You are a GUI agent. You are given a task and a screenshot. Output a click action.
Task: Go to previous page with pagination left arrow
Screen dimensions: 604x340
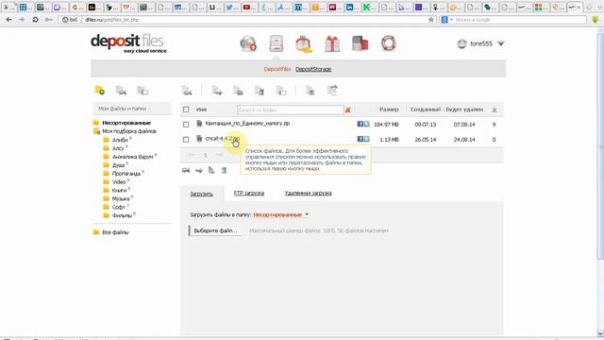(x=192, y=155)
